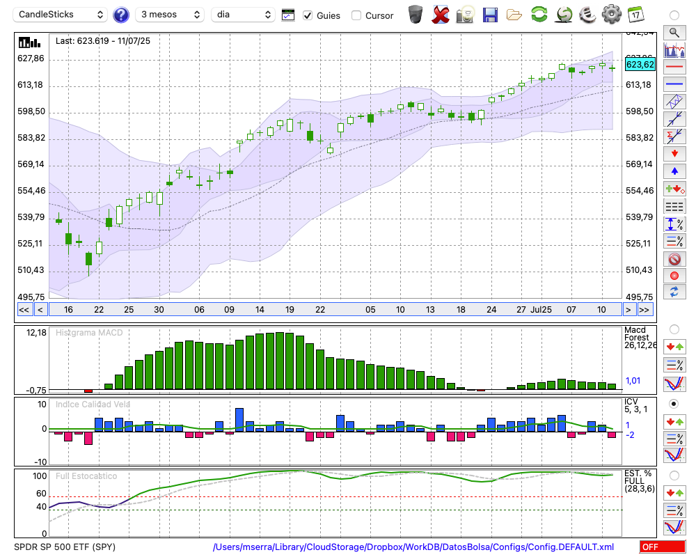The width and height of the screenshot is (696, 557).
Task: Click the red record circle button
Action: (674, 276)
